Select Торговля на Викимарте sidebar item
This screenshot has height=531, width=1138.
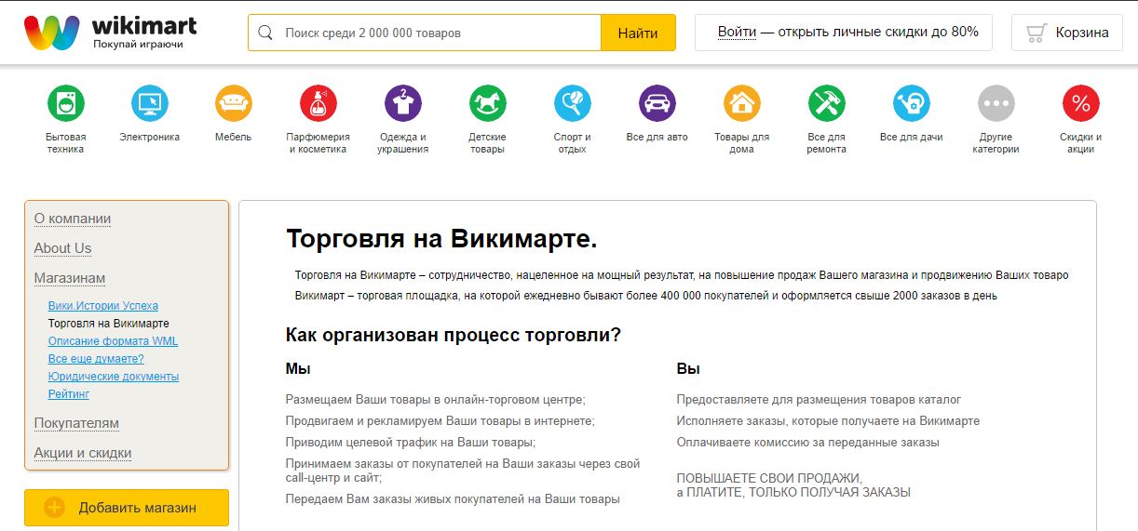(108, 324)
